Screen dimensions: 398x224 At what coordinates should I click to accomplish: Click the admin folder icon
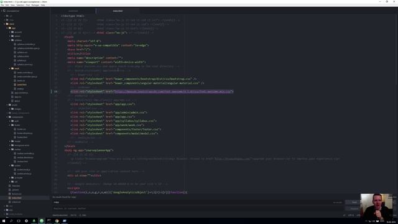(12, 36)
